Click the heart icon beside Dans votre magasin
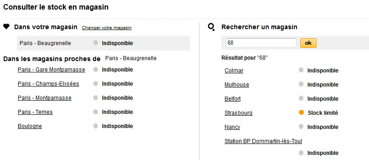 (6, 26)
